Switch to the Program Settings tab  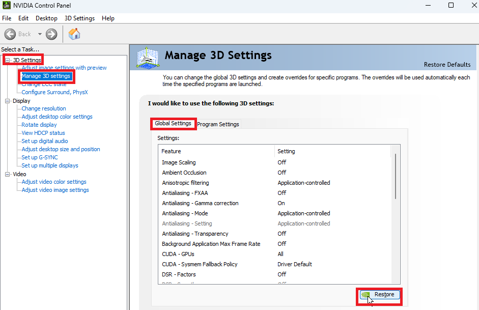tap(218, 124)
